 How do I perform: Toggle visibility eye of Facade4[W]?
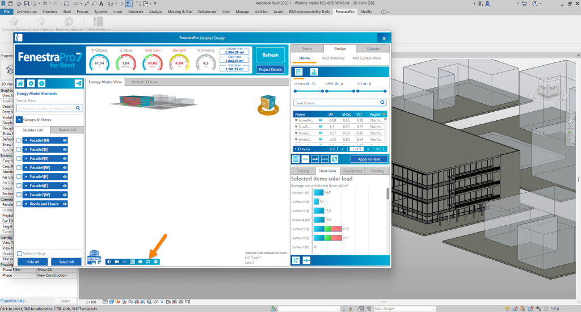[x=65, y=167]
